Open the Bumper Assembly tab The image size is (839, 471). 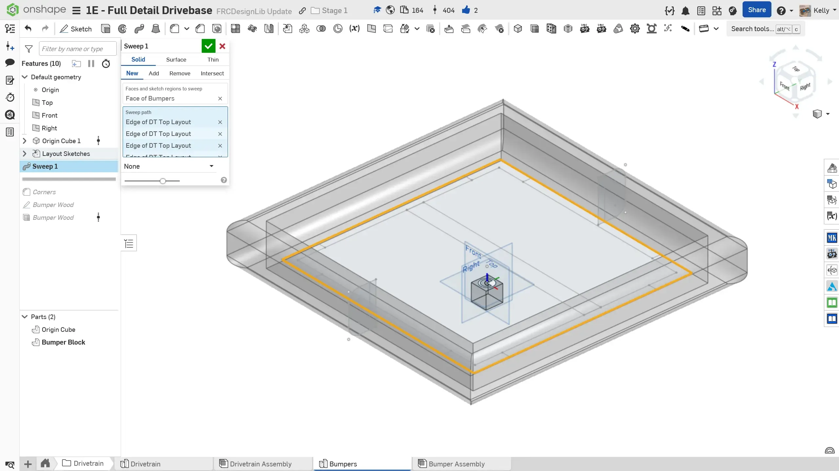coord(456,464)
